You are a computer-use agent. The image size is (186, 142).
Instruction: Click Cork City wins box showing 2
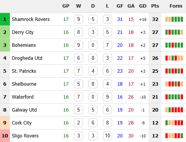(79, 123)
